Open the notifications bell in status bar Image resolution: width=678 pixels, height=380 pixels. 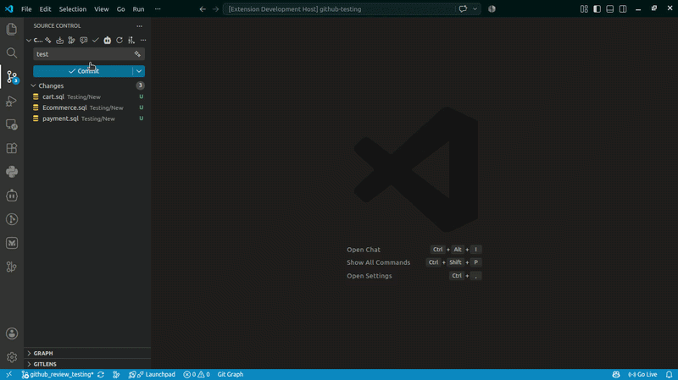click(669, 374)
